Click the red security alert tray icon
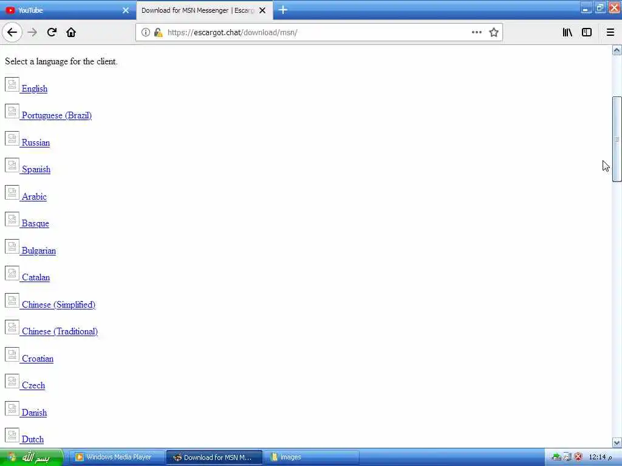The width and height of the screenshot is (622, 466). [578, 457]
